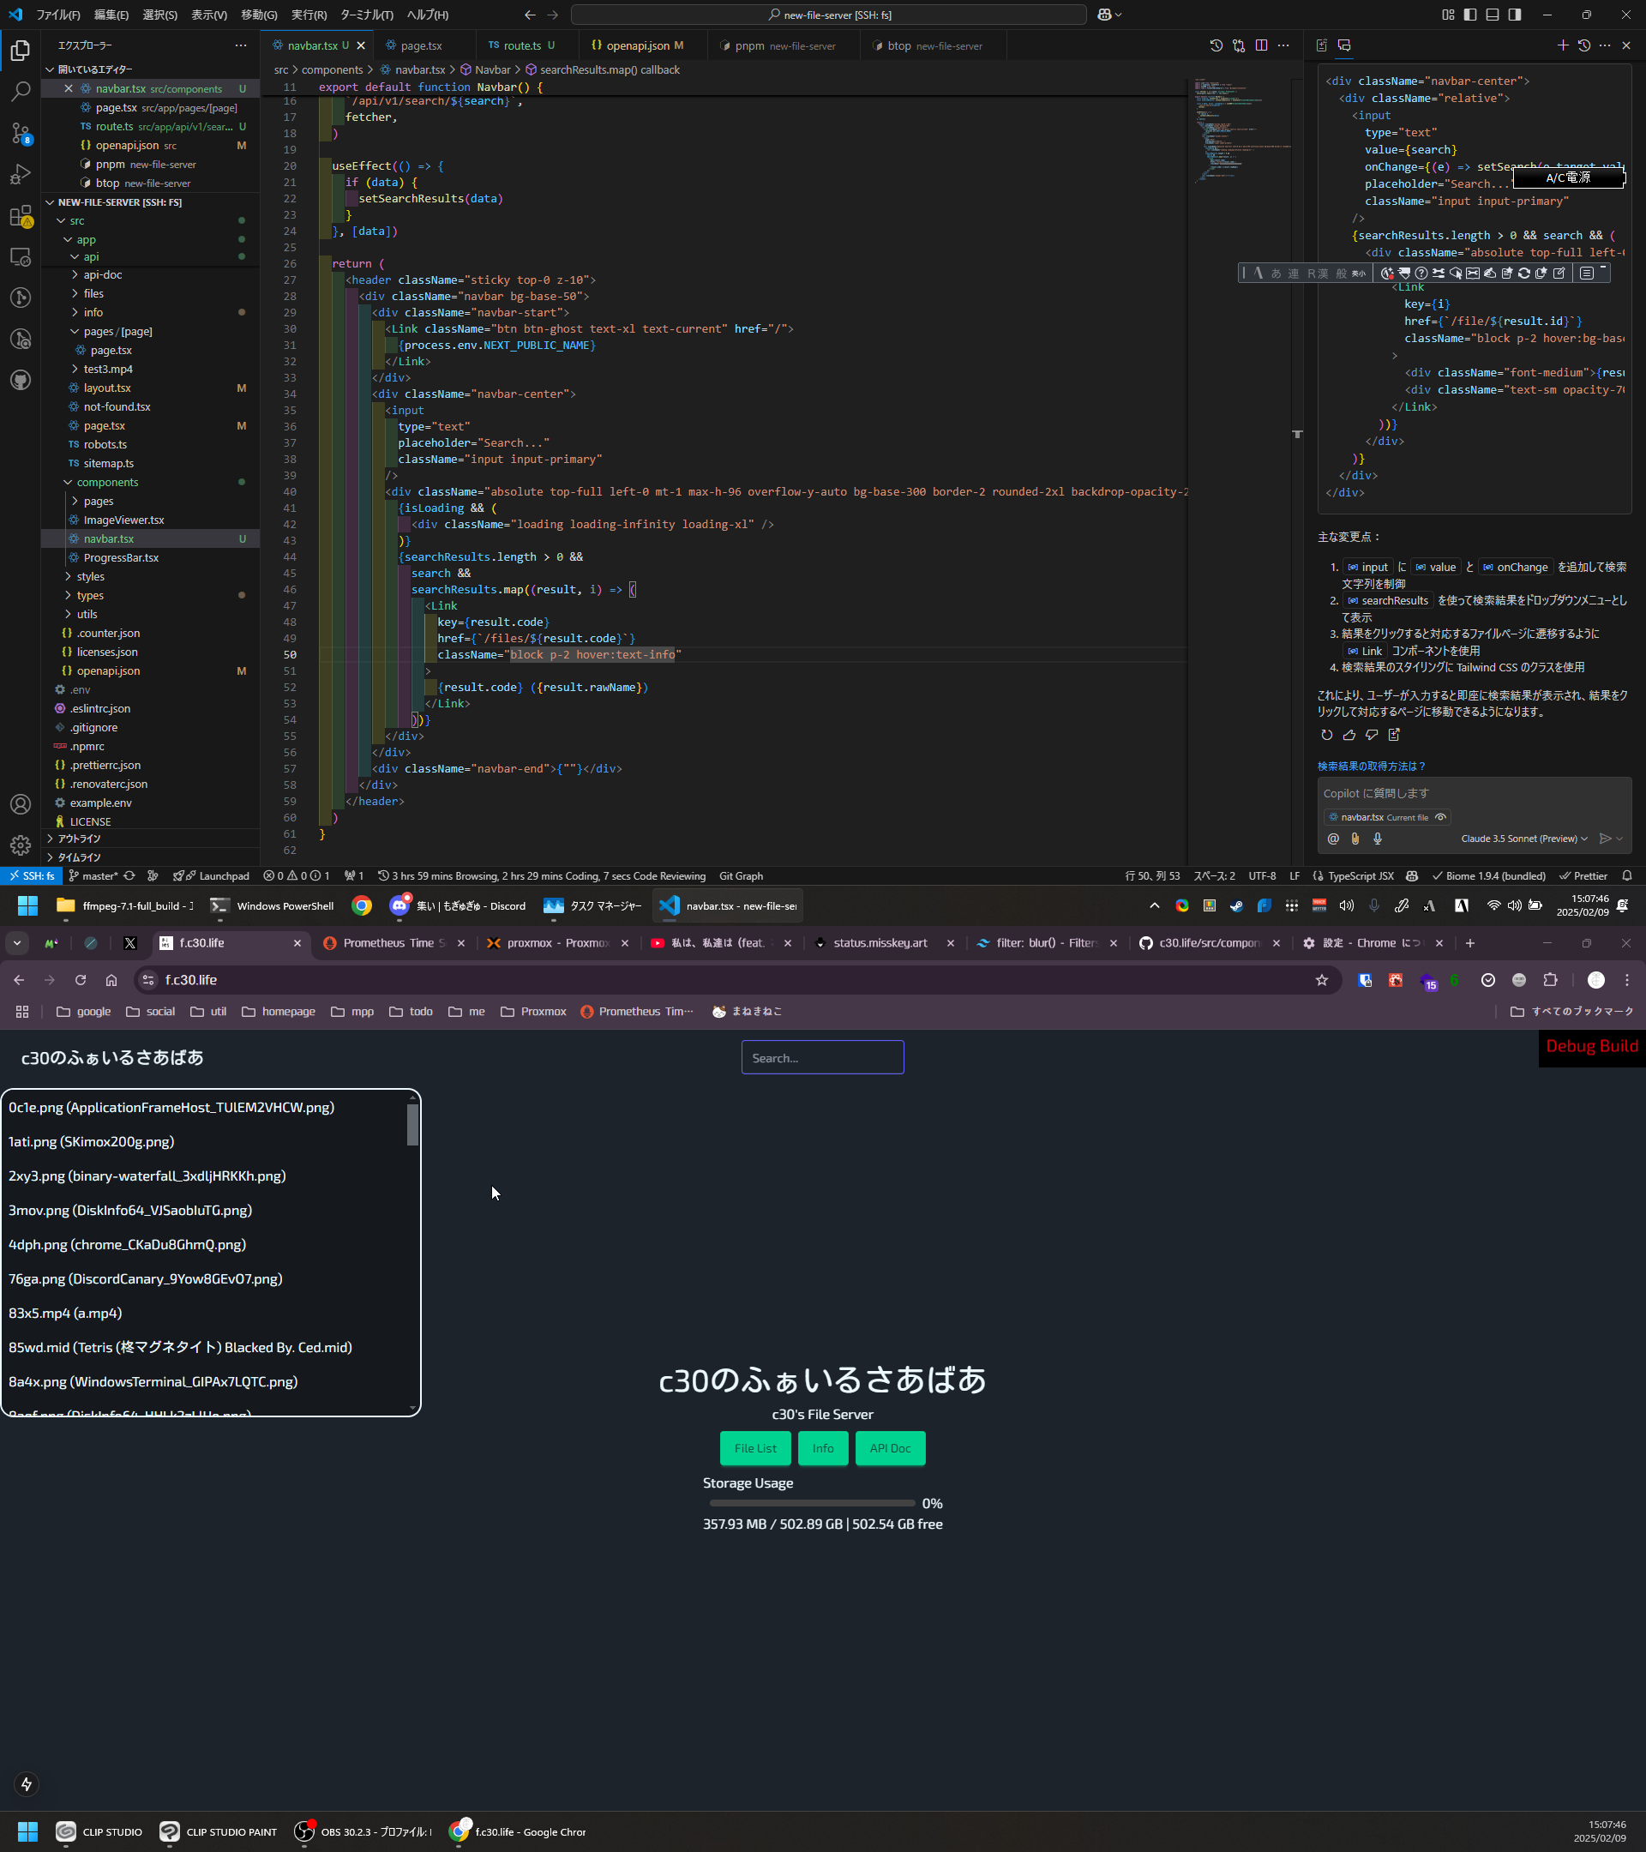Expand the styles folder in explorer
The height and width of the screenshot is (1852, 1646).
(x=90, y=576)
